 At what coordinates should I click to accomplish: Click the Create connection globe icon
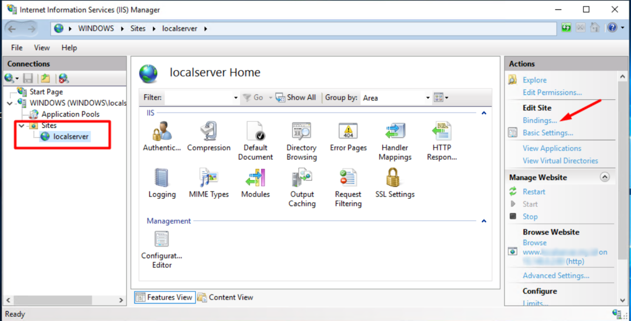9,78
